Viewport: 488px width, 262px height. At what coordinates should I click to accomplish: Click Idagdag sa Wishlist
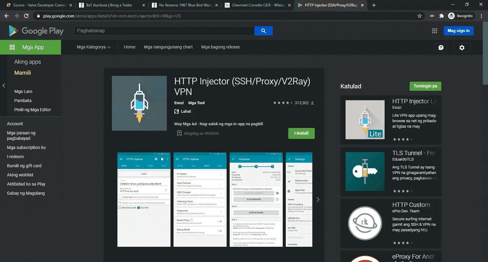[x=201, y=133]
